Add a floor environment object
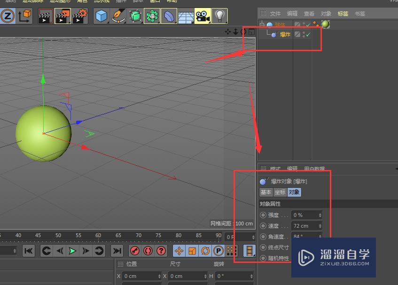Screen dimensions: 398x285 186,16
